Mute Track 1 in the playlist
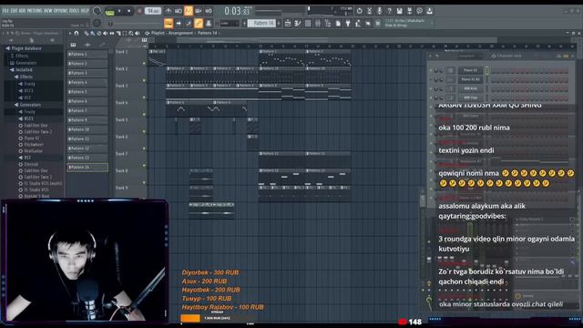 (x=144, y=63)
